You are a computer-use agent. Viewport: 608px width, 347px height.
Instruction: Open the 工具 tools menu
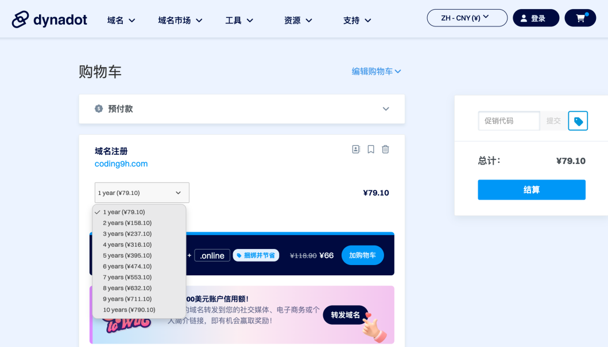coord(239,21)
